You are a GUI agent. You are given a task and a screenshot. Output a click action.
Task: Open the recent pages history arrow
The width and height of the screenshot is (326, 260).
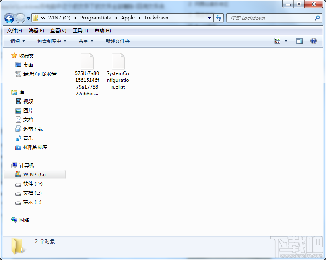29,19
